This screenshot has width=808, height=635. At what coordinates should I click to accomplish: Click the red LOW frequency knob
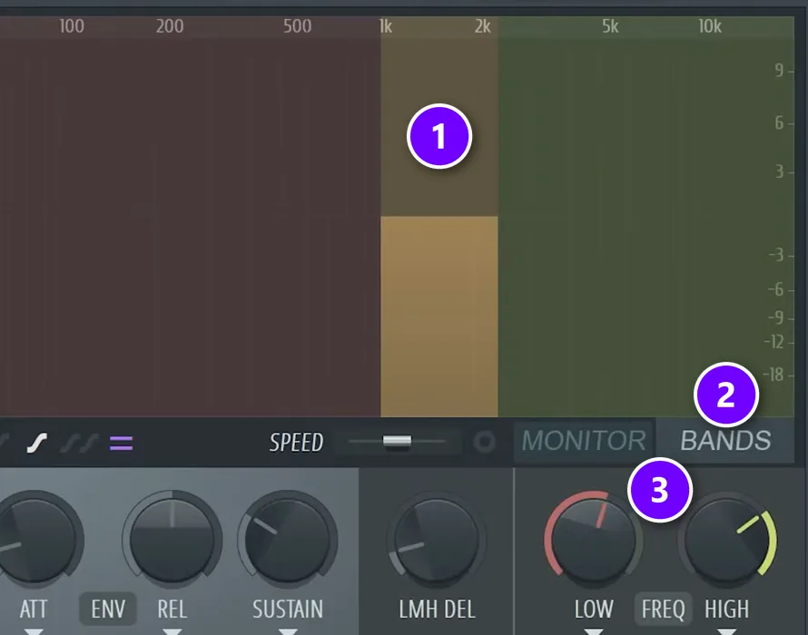[593, 539]
